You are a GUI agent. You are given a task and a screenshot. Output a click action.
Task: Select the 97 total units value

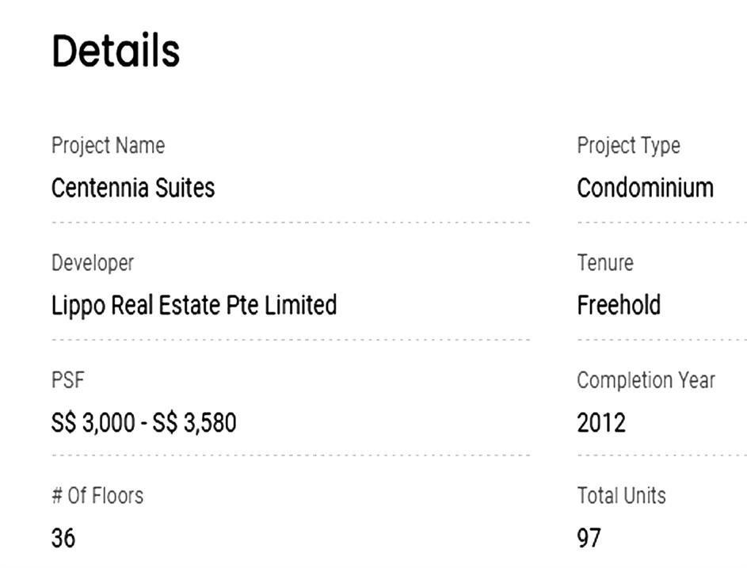589,538
